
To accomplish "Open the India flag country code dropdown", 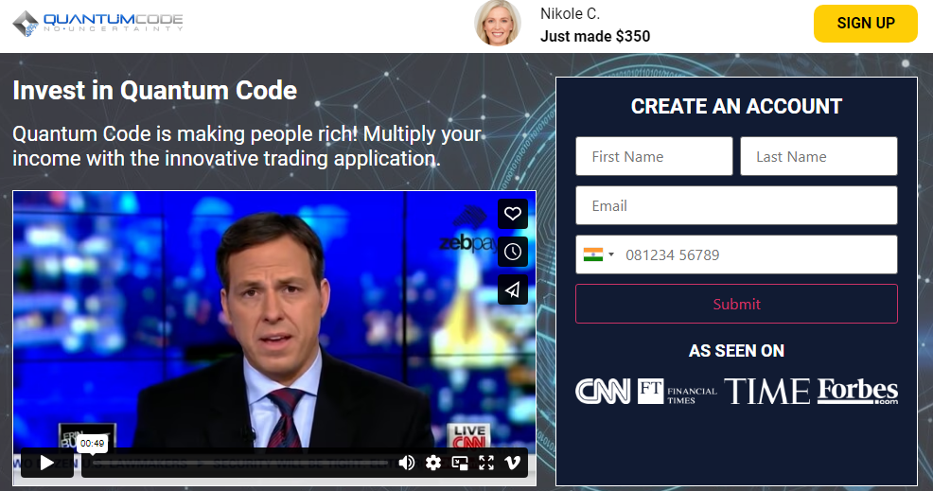I will pyautogui.click(x=599, y=254).
